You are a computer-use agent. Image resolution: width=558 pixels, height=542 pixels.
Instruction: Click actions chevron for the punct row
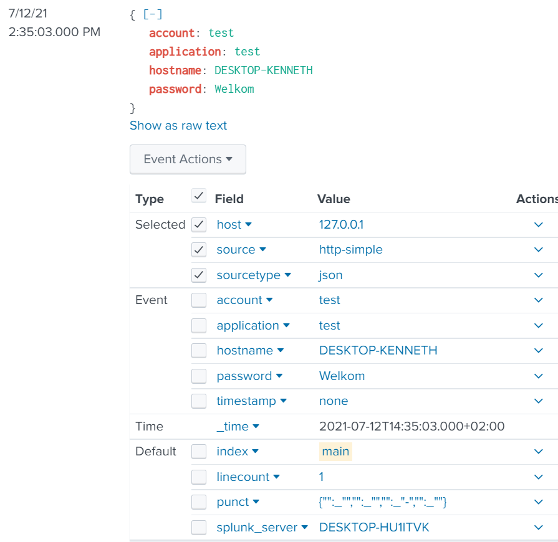(539, 502)
